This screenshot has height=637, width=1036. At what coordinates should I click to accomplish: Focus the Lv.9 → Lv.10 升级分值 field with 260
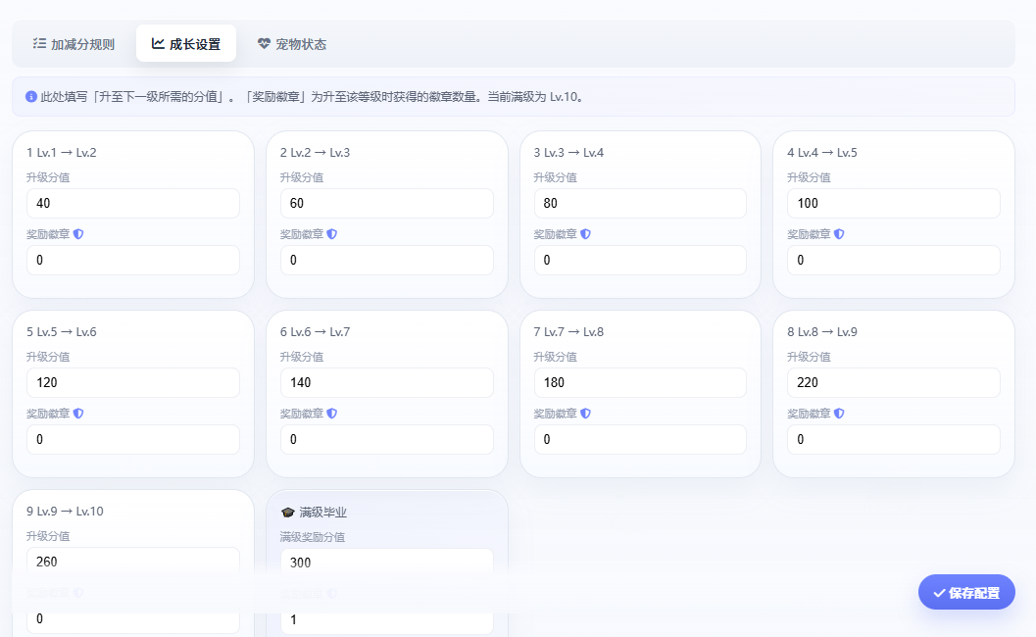(x=132, y=562)
